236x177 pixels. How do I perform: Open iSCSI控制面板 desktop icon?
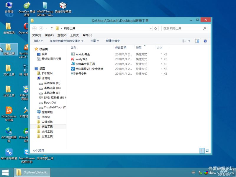(9, 135)
